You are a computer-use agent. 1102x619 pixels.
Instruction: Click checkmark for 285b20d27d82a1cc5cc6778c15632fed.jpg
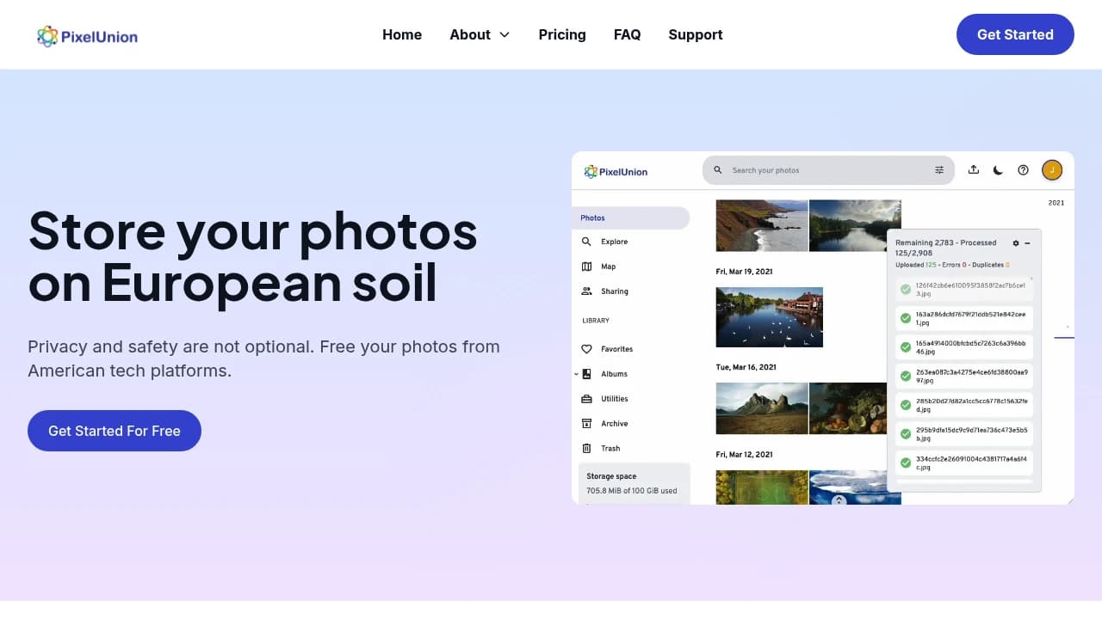point(906,405)
